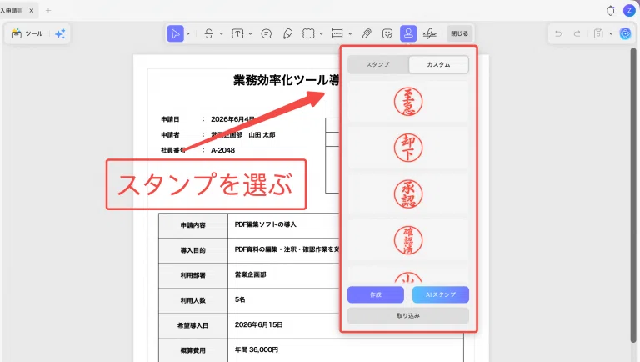The width and height of the screenshot is (640, 362).
Task: Click the PDF編集ソフトの導入 text
Action: pos(266,224)
